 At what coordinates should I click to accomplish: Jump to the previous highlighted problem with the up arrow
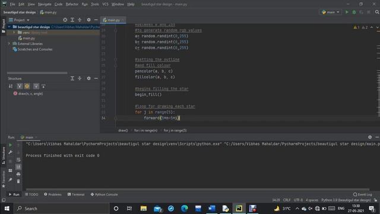coord(372,27)
